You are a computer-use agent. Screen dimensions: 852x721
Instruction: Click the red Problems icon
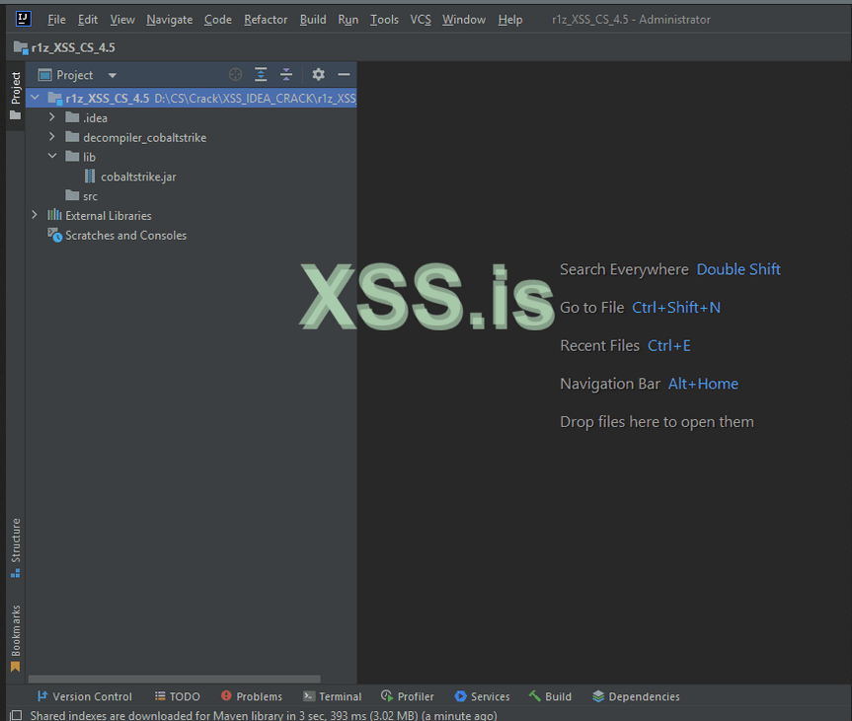pos(226,695)
